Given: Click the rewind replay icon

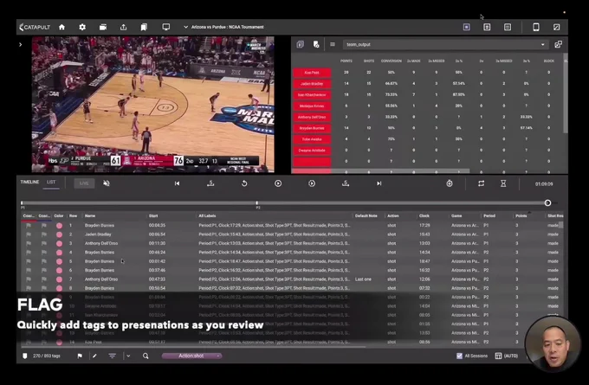Looking at the screenshot, I should point(244,183).
